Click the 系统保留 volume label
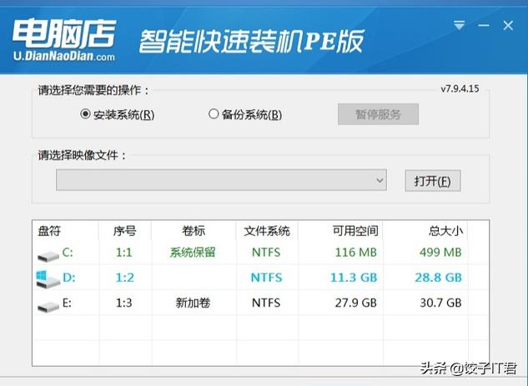Image resolution: width=528 pixels, height=386 pixels. pos(193,253)
